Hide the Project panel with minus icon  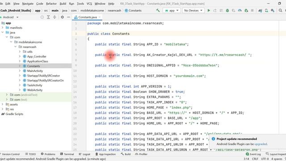[68, 17]
